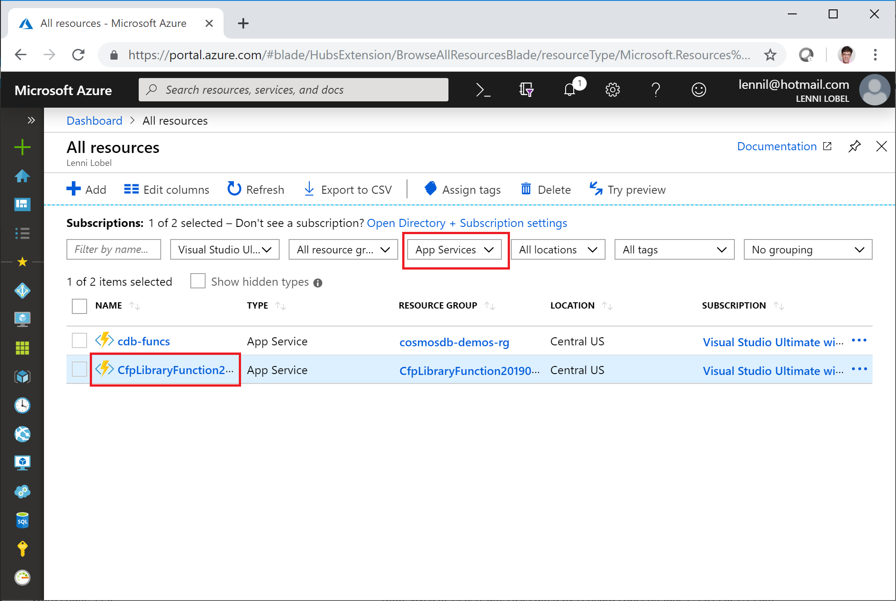This screenshot has height=601, width=896.
Task: Pin All resources blade to dashboard
Action: (x=854, y=147)
